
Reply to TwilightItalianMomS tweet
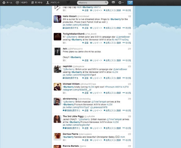(85, 43)
